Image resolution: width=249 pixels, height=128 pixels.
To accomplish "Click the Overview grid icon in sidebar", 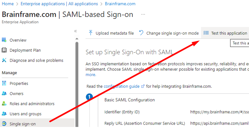I will click(4, 40).
